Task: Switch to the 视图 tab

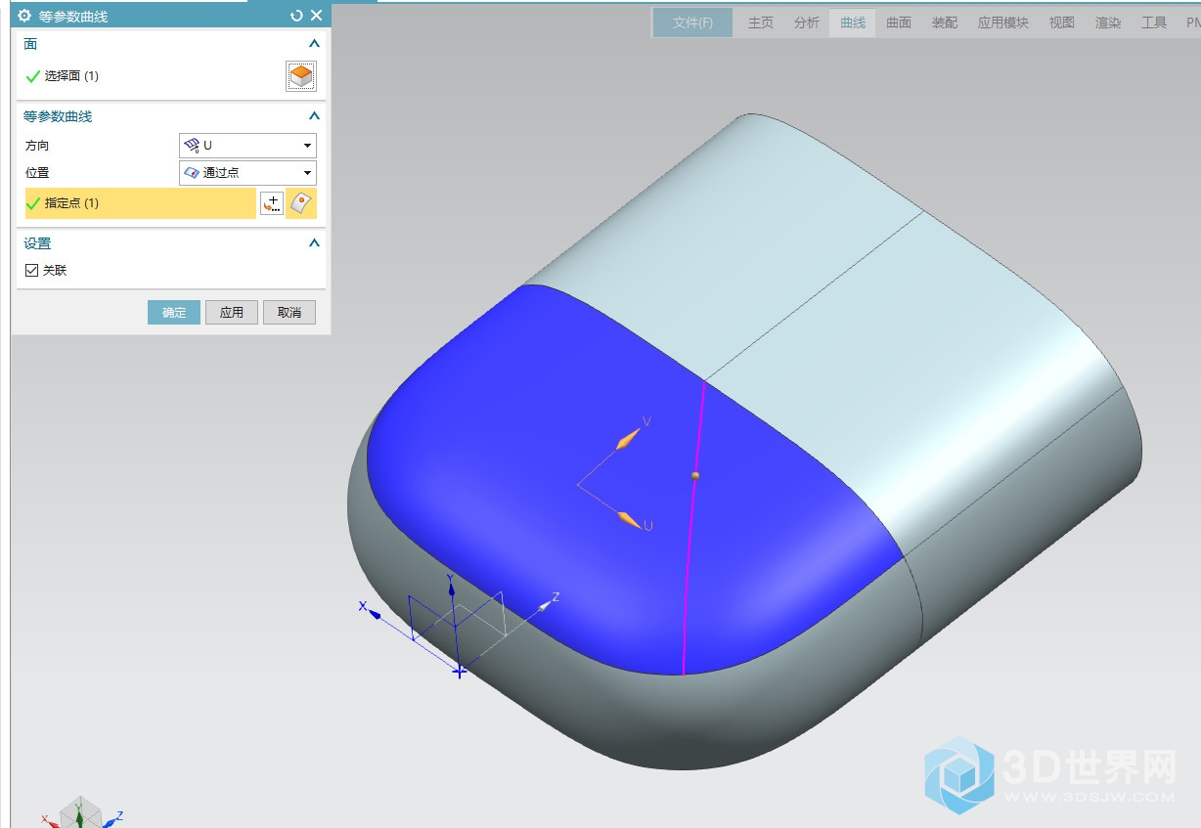Action: pyautogui.click(x=1062, y=22)
